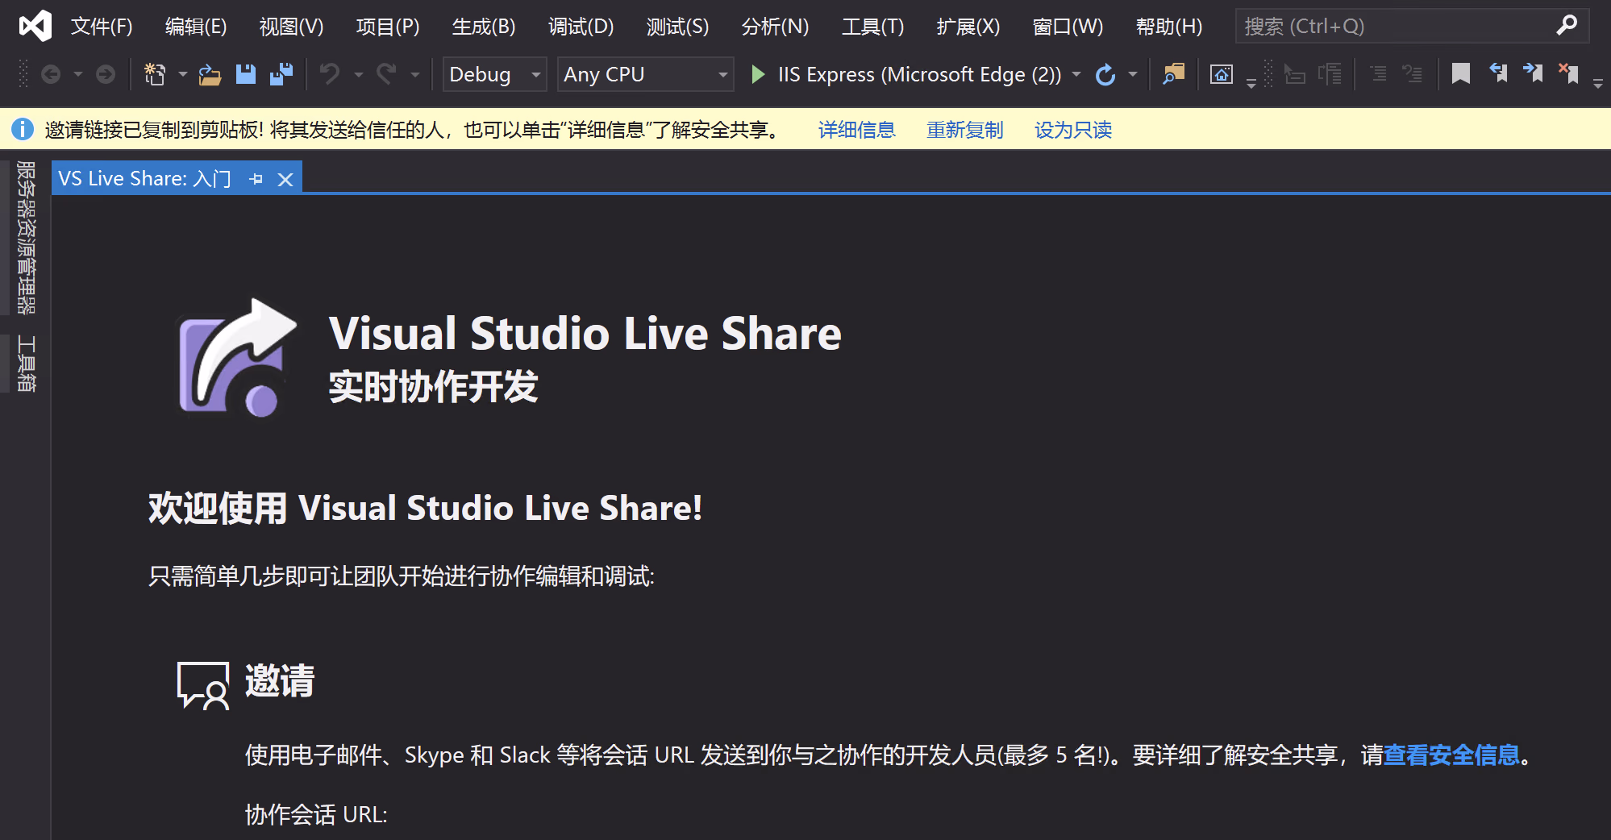Click the blue browser refresh icon

(x=1105, y=75)
